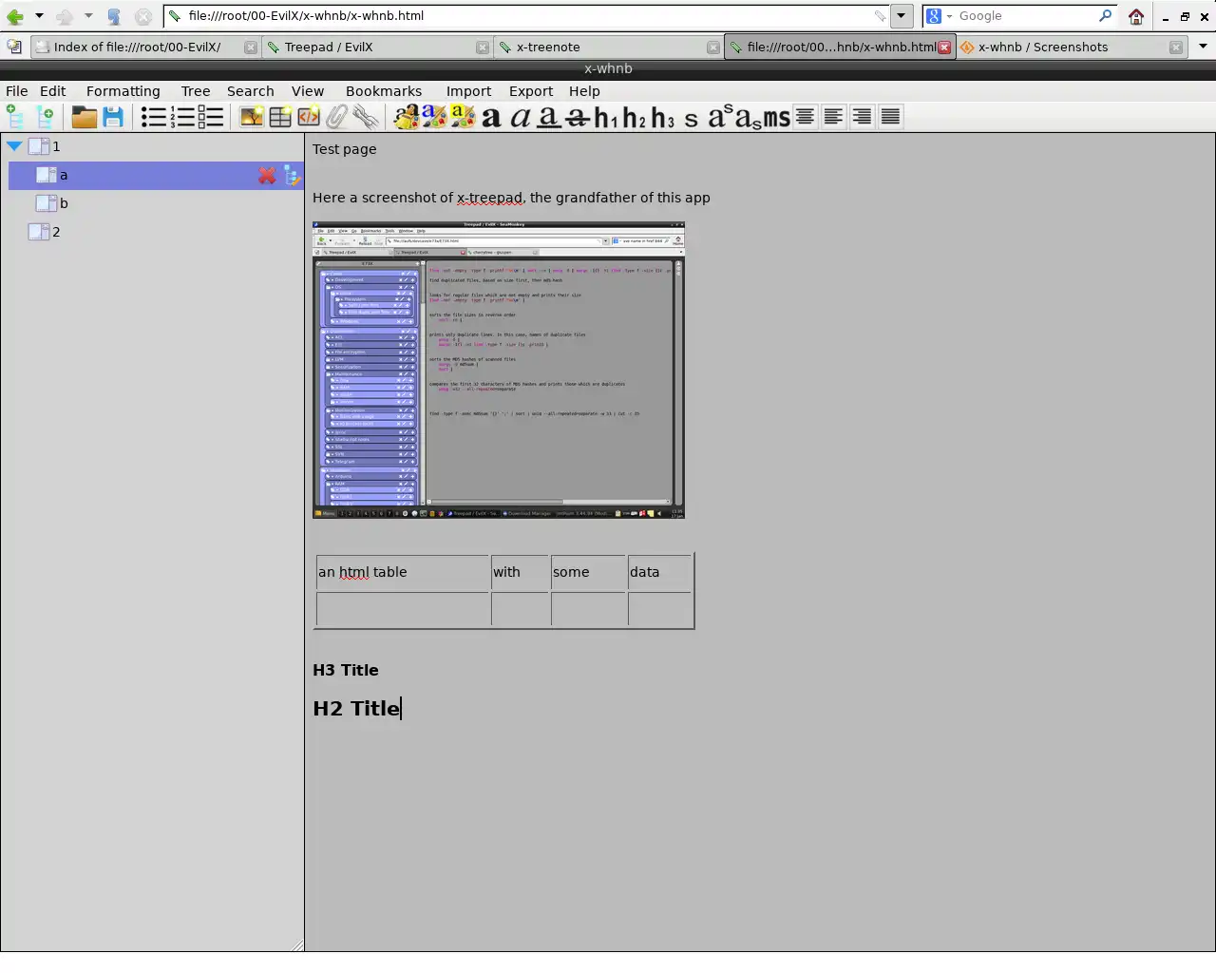Open back-history dropdown arrow
This screenshot has height=973, width=1216.
pyautogui.click(x=39, y=16)
